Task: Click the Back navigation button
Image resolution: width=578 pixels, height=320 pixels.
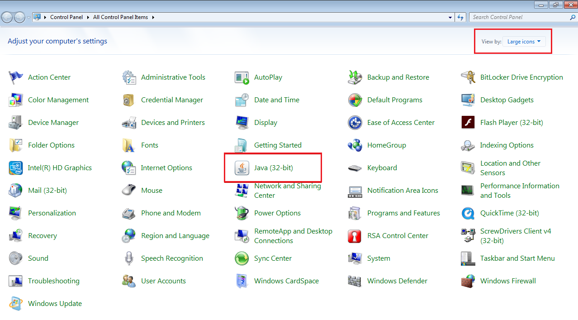Action: pos(8,17)
